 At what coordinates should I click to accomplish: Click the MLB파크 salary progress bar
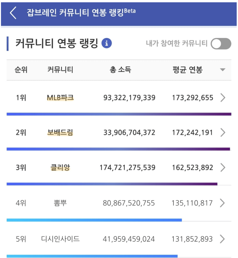pos(119,114)
